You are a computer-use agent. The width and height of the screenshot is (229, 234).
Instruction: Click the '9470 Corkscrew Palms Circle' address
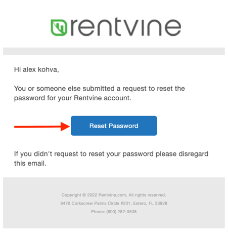pos(96,203)
